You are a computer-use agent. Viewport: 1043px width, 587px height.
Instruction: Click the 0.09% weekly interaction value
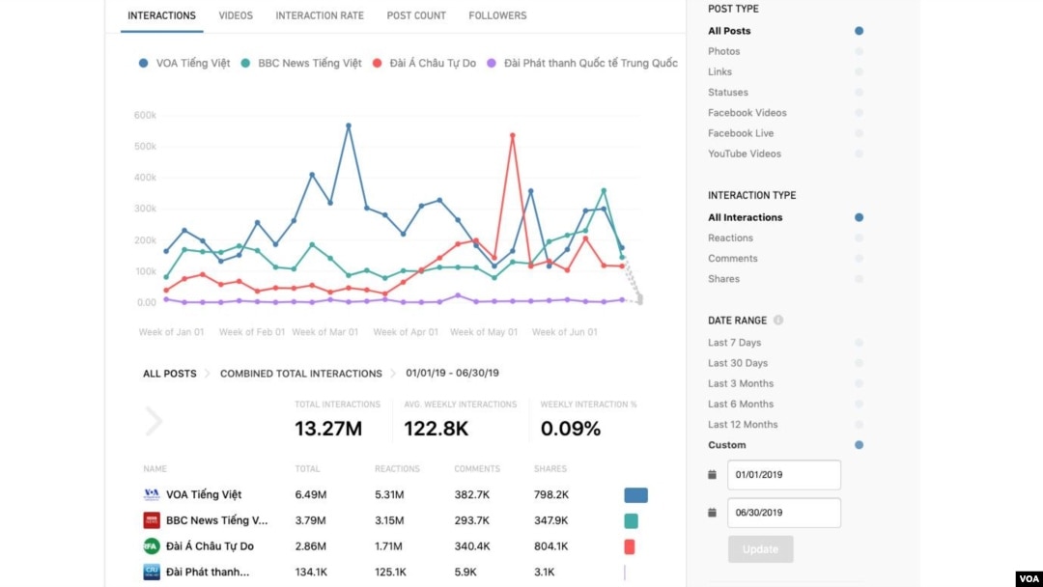coord(571,429)
